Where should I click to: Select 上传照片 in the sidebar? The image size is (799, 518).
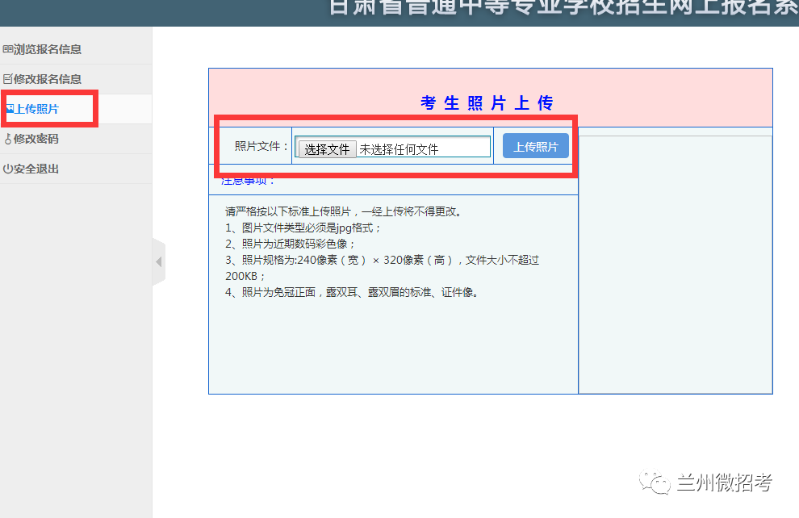(x=37, y=109)
